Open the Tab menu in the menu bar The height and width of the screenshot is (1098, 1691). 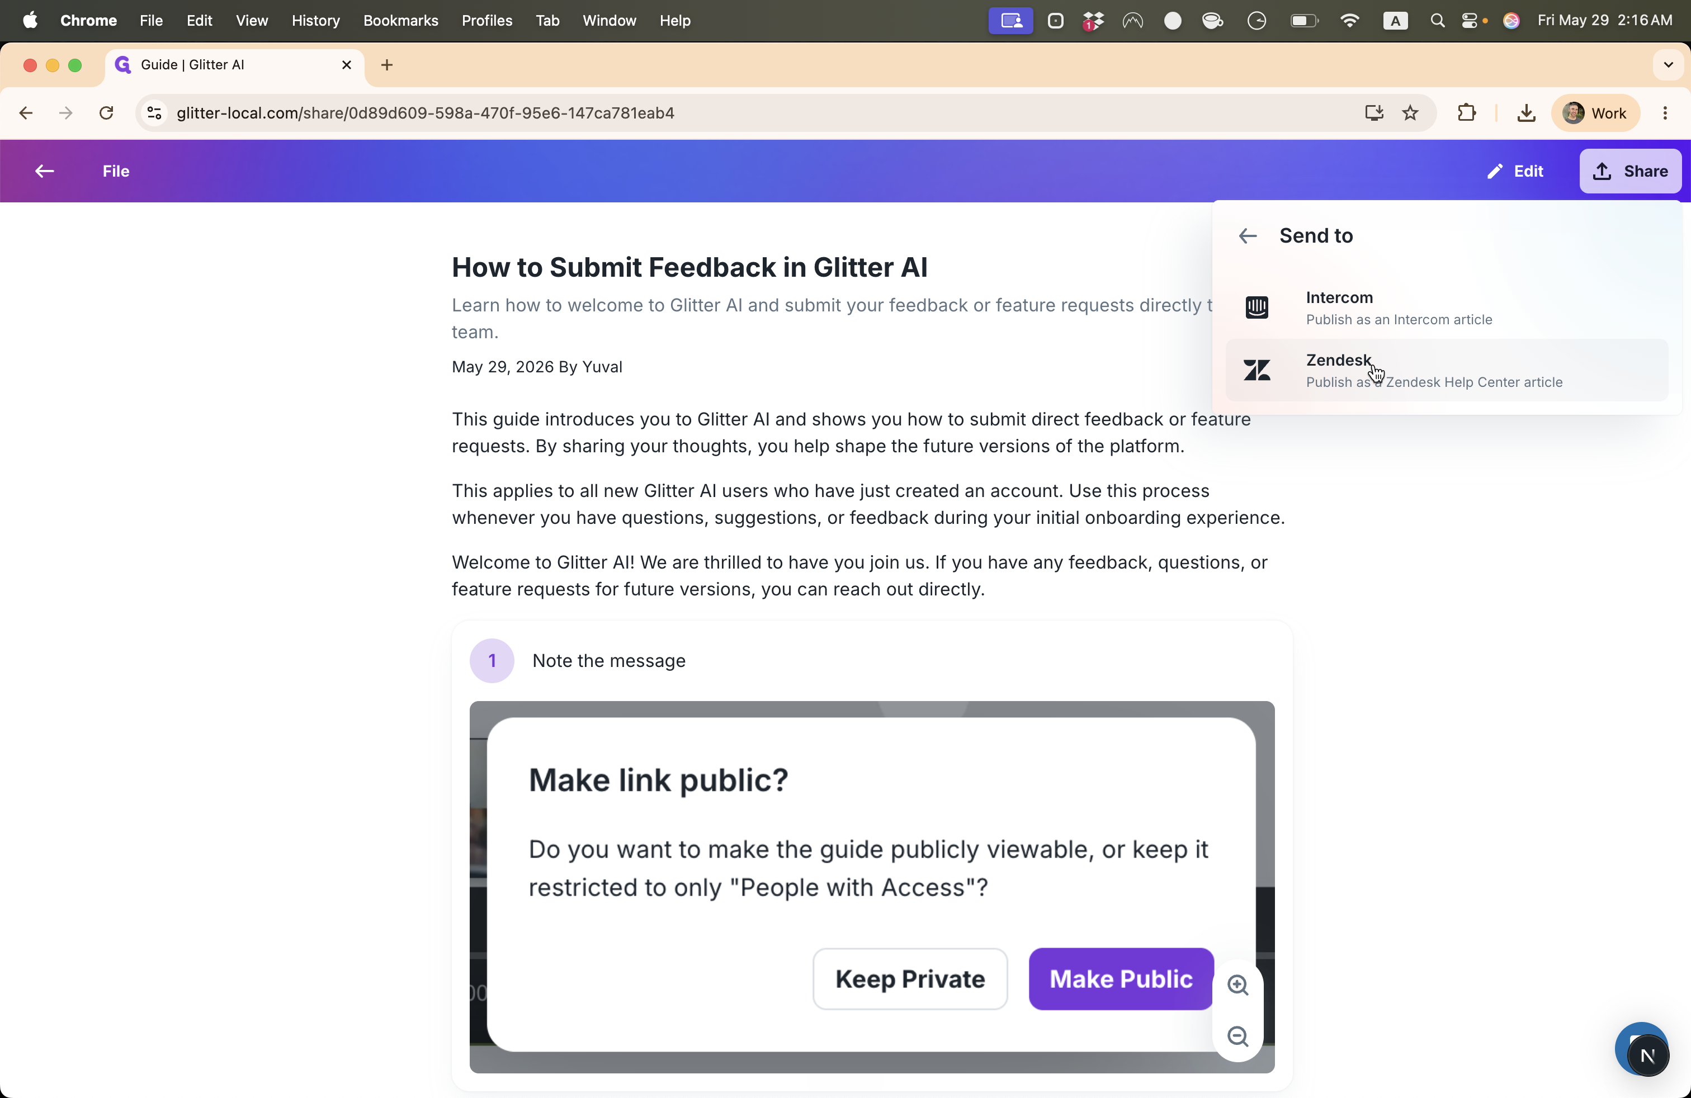coord(547,21)
